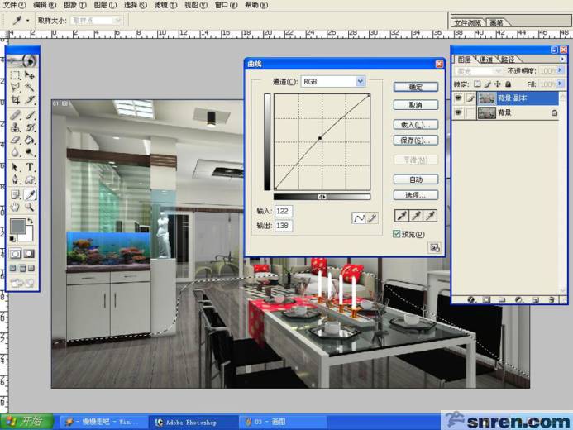Switch to Standard edit mode

click(16, 254)
